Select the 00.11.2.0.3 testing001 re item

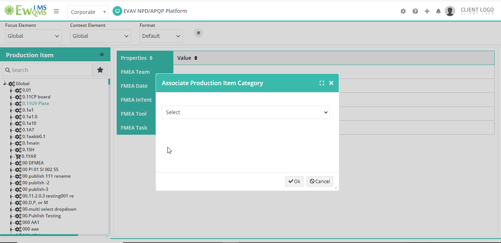(48, 196)
